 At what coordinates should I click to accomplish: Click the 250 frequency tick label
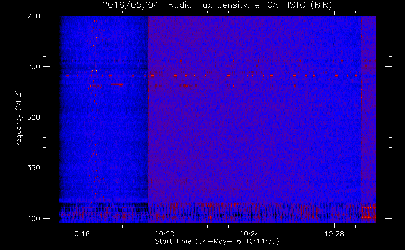pos(33,67)
